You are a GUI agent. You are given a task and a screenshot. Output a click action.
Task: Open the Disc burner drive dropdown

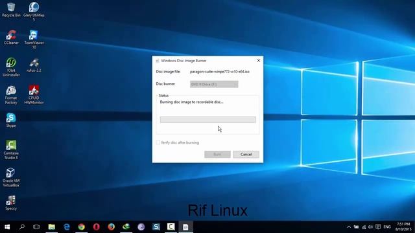pos(214,84)
